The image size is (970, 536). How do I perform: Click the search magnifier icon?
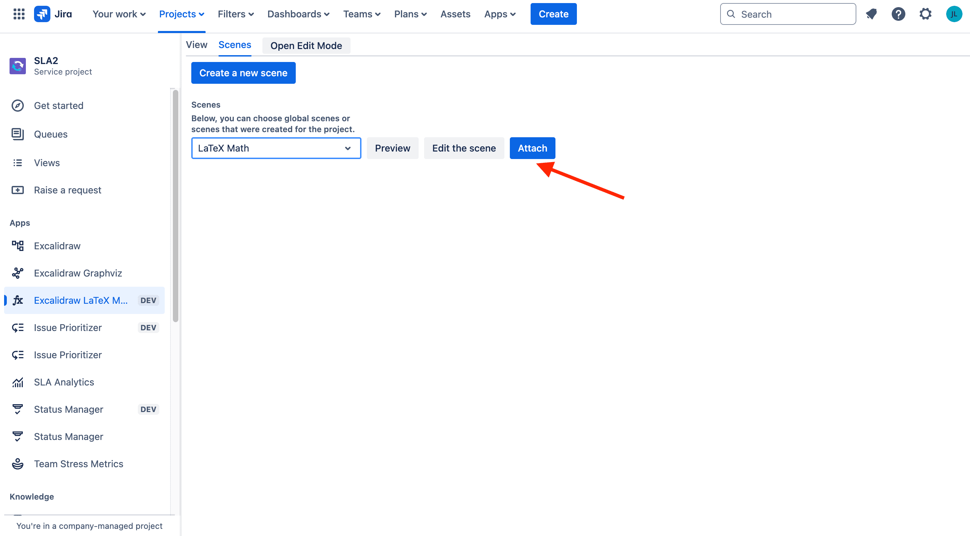pyautogui.click(x=731, y=14)
